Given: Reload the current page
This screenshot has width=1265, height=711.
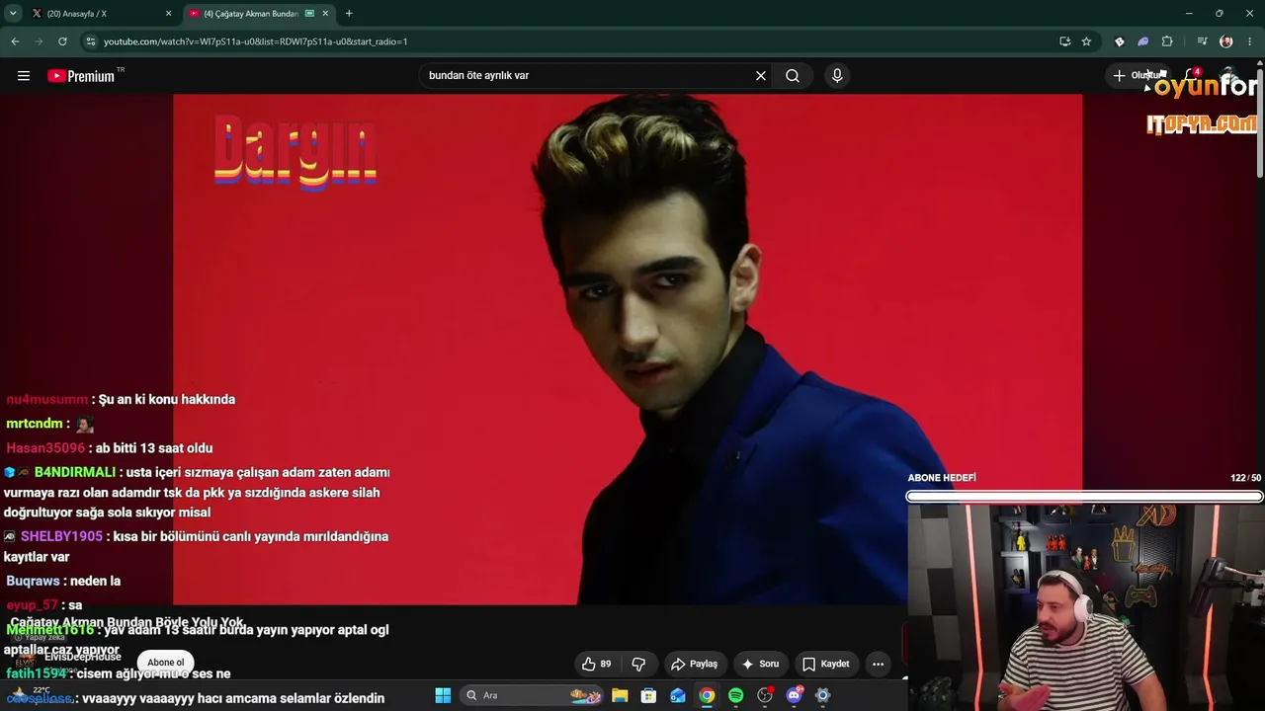Looking at the screenshot, I should 62,41.
